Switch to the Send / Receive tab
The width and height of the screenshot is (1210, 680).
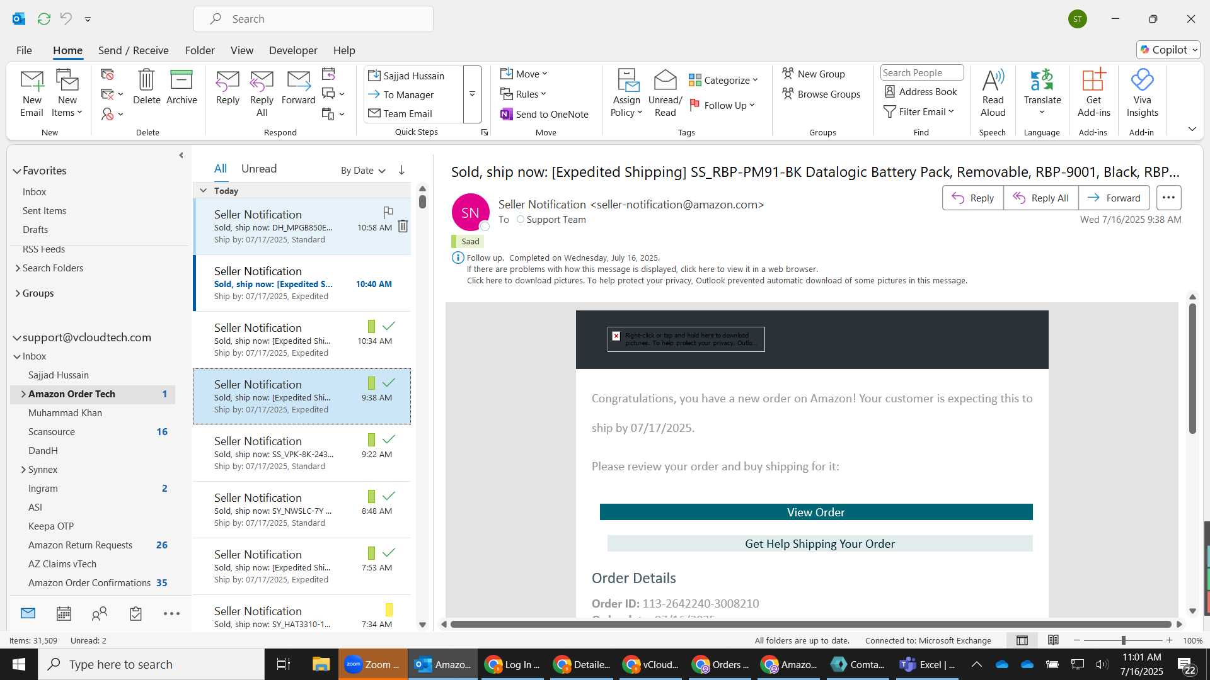[x=133, y=50]
